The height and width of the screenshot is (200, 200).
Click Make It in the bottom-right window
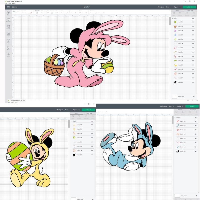192,106
